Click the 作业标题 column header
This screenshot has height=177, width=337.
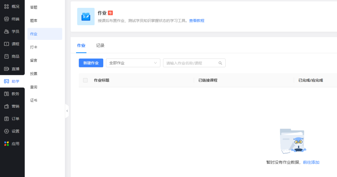(102, 80)
